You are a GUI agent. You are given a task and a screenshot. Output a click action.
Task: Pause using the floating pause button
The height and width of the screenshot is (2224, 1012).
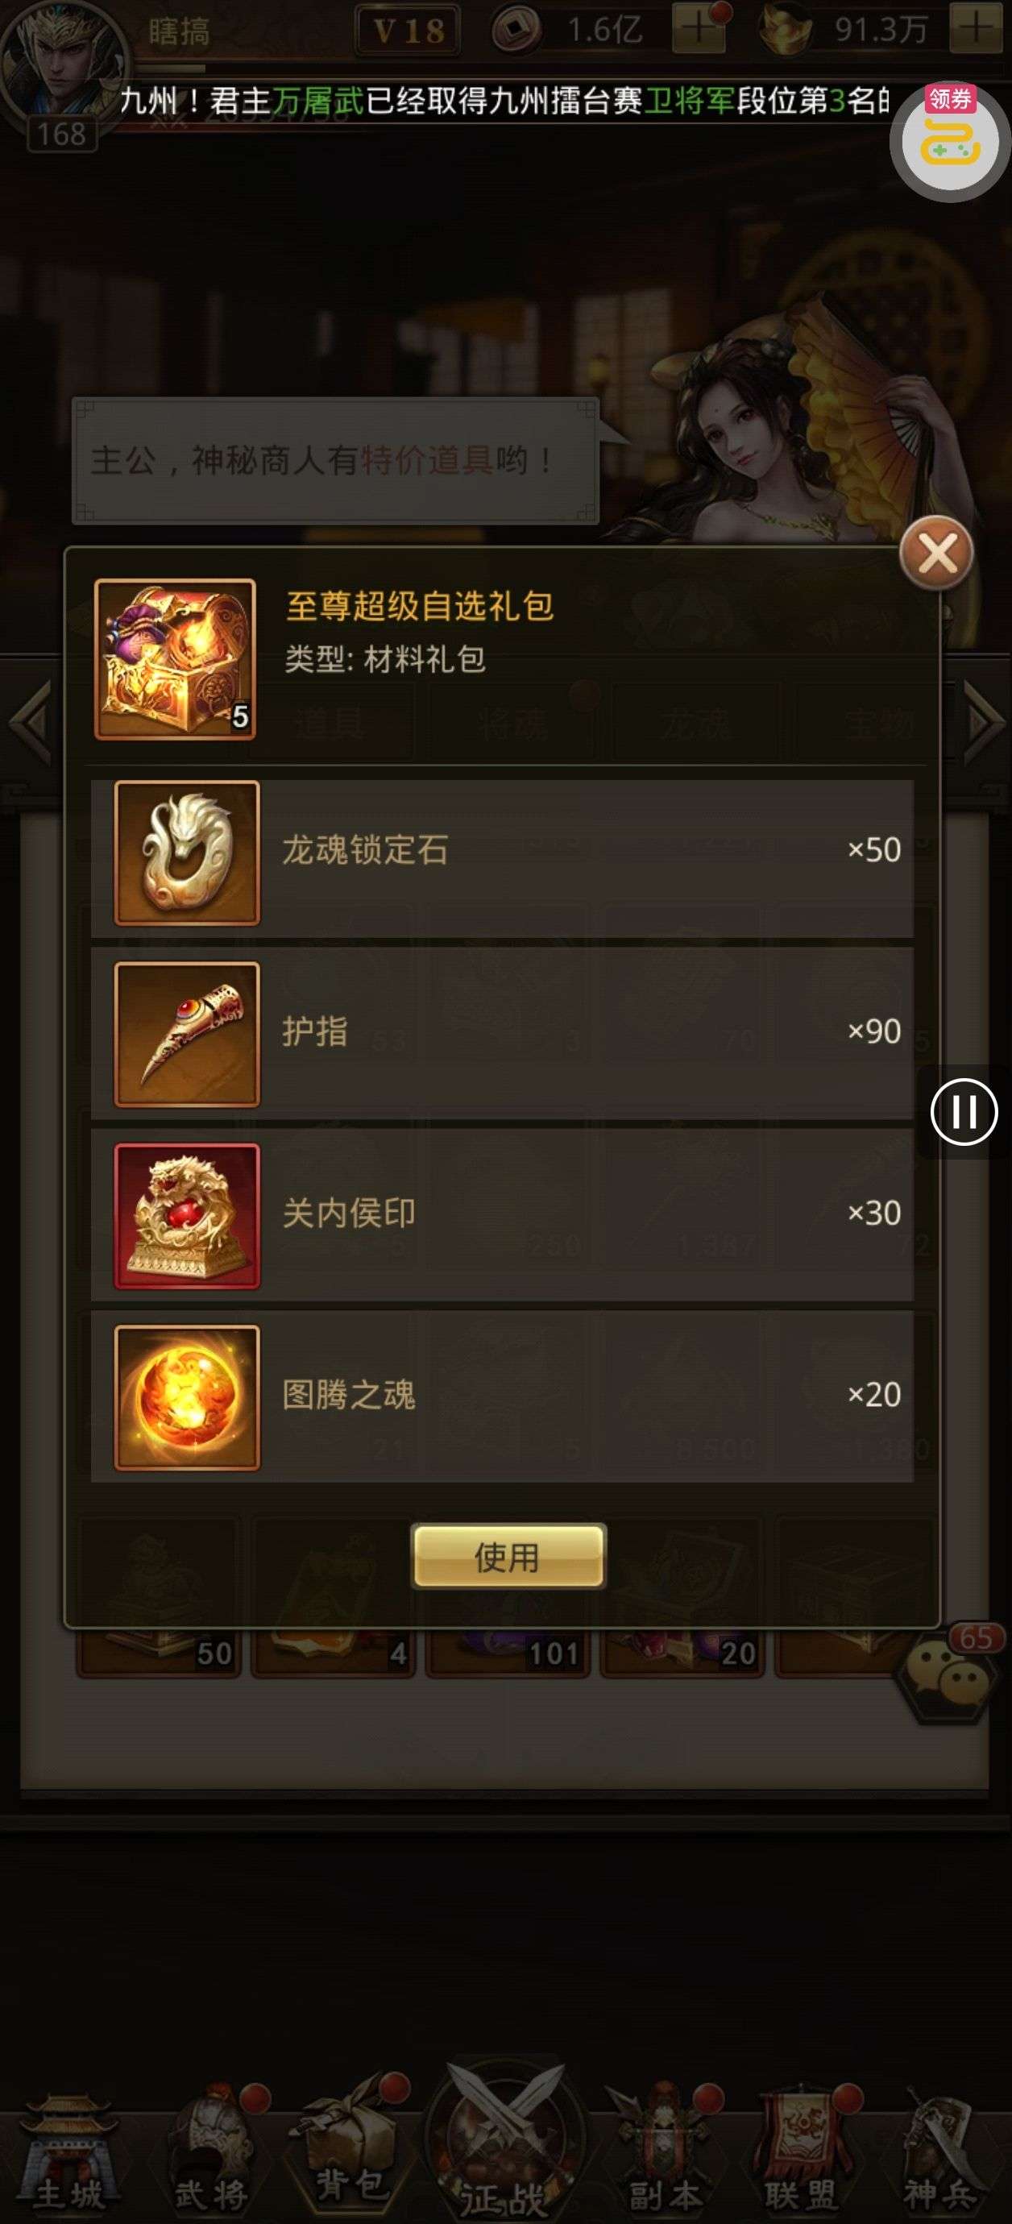pyautogui.click(x=964, y=1111)
